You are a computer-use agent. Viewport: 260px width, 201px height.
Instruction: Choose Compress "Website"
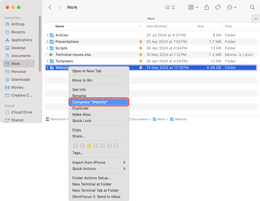(x=99, y=102)
